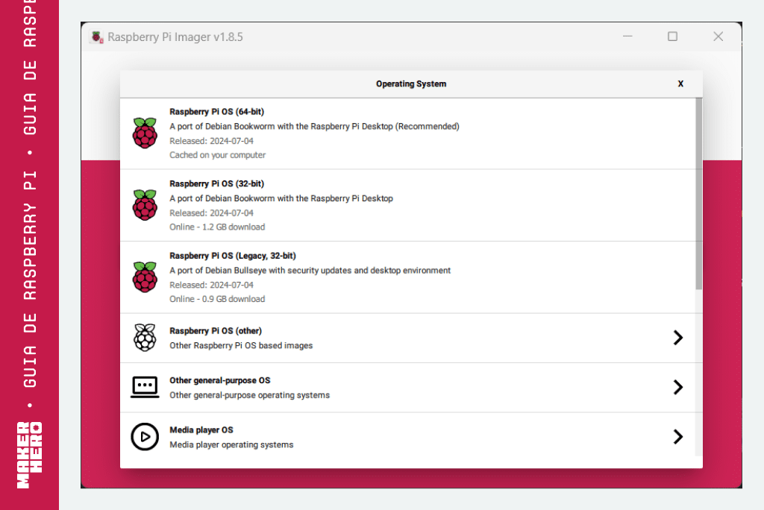Viewport: 764px width, 510px height.
Task: Click the raspberry icon for Legacy 32-bit OS
Action: [x=145, y=277]
